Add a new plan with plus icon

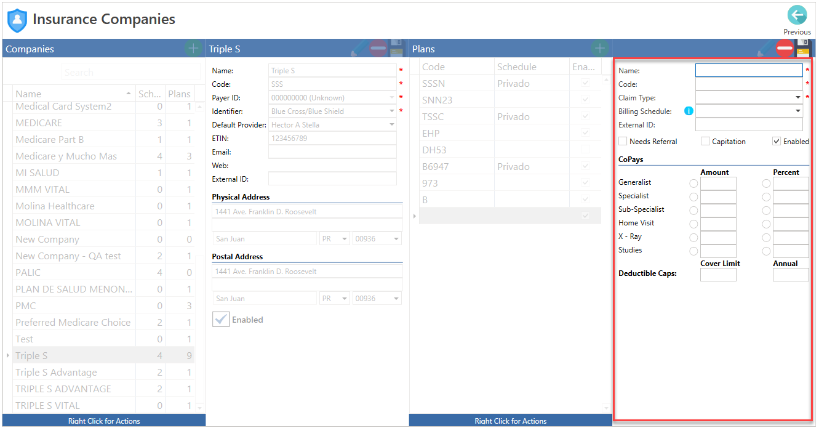[599, 49]
